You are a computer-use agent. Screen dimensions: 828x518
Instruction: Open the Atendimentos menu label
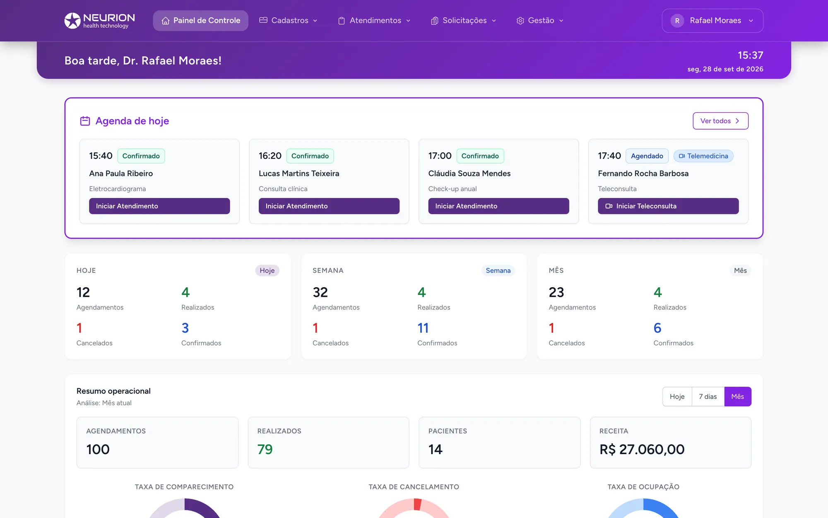click(375, 21)
